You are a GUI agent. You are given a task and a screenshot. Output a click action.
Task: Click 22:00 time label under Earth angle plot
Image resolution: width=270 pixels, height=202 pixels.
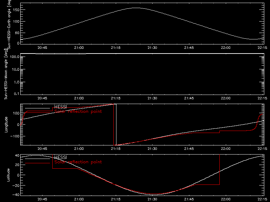[x=226, y=47]
